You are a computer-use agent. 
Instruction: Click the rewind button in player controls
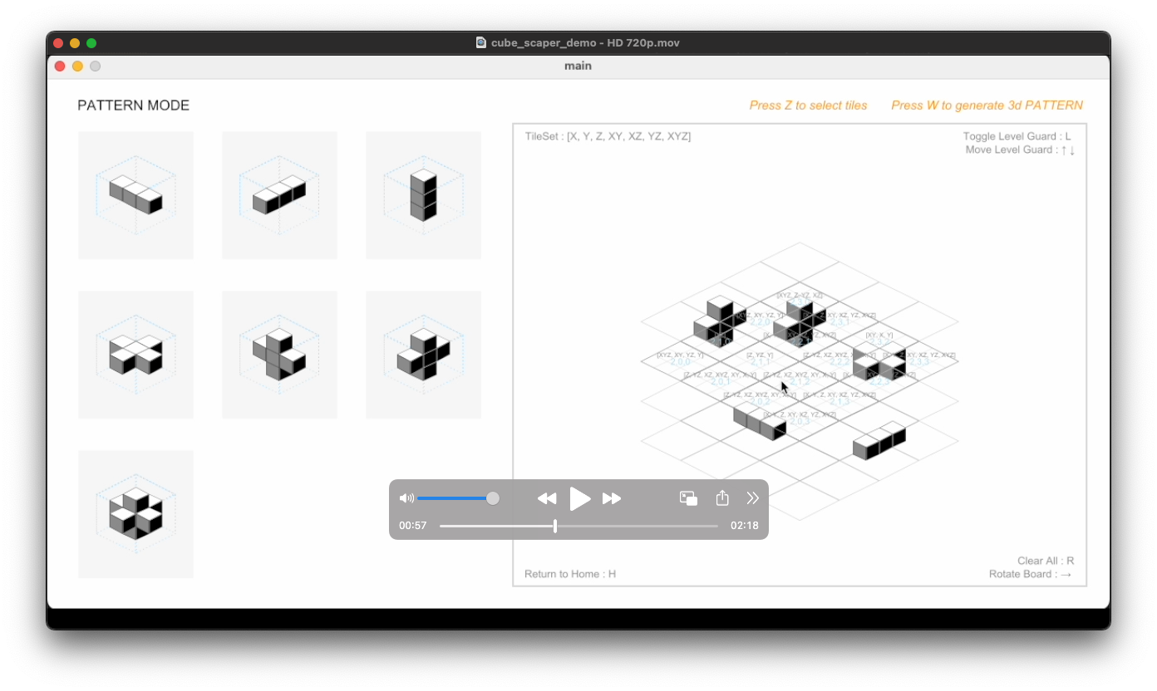(547, 498)
